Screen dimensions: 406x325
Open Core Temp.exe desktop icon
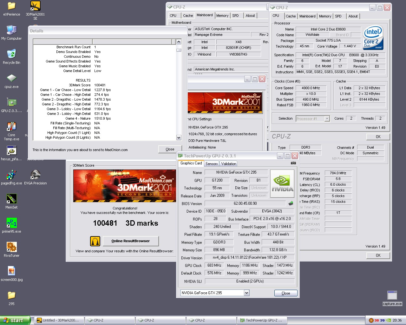(x=11, y=131)
